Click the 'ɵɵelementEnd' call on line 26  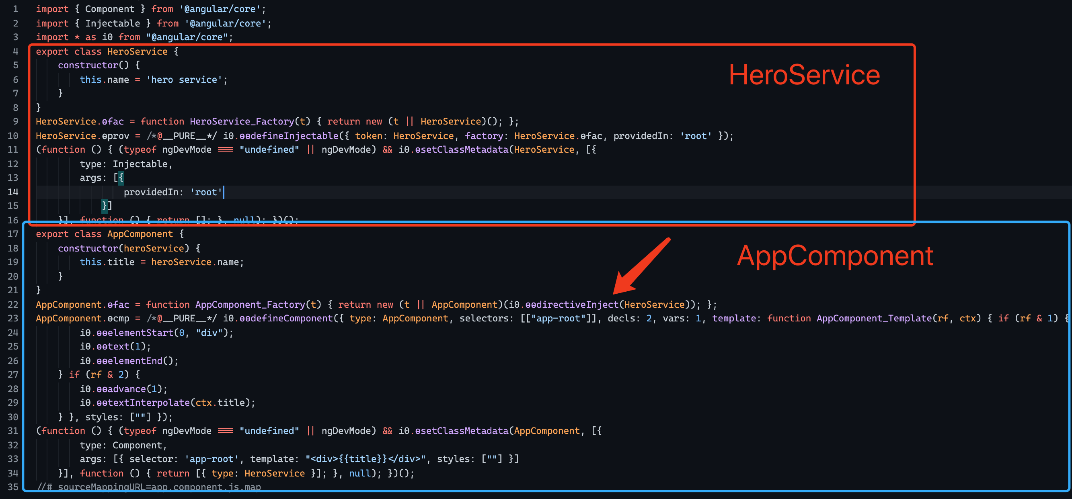point(129,361)
